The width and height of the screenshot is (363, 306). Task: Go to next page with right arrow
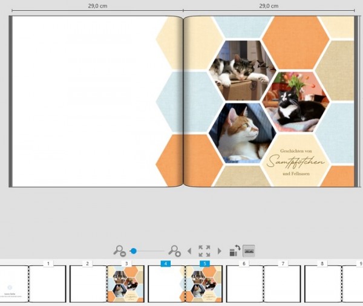coord(219,251)
